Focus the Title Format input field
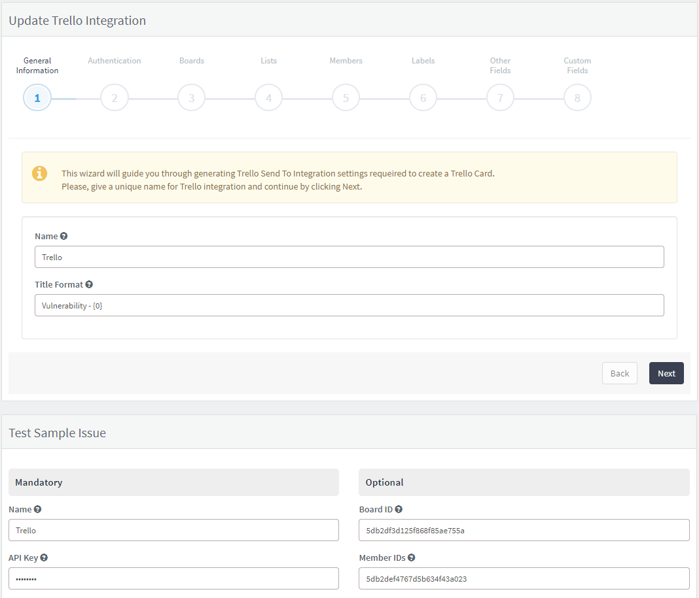 [x=349, y=305]
